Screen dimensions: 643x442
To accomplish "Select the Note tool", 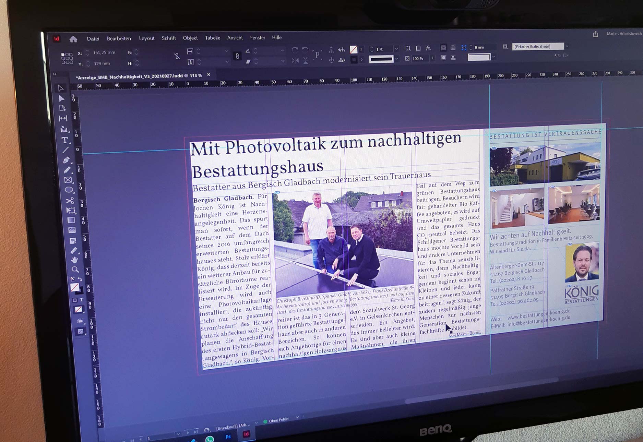I will pyautogui.click(x=73, y=241).
